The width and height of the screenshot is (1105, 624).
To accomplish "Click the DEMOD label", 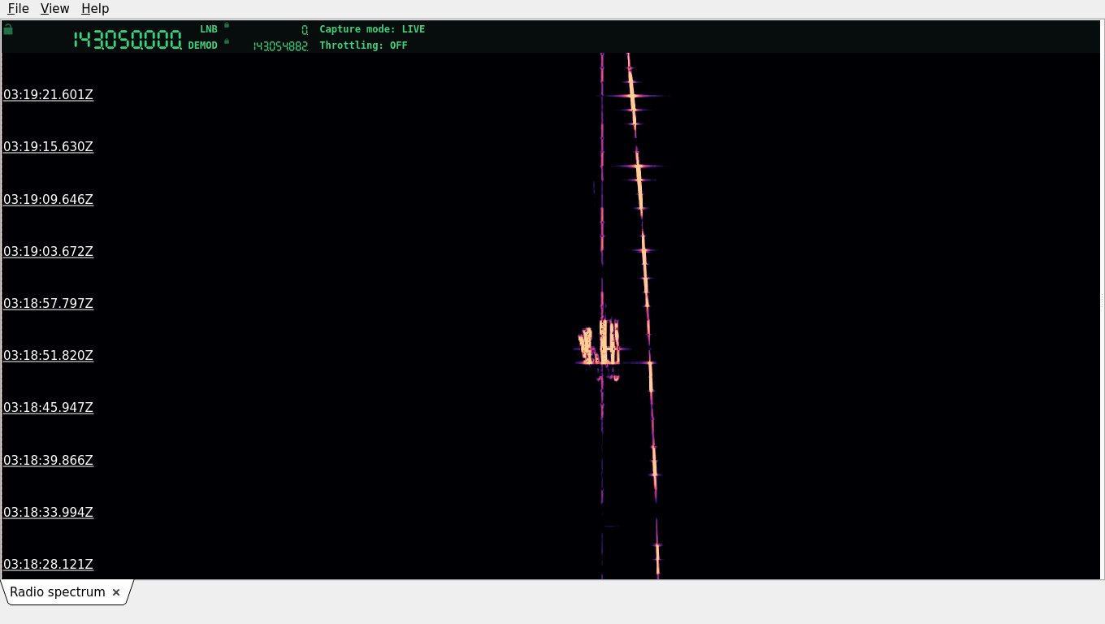I will [x=203, y=45].
